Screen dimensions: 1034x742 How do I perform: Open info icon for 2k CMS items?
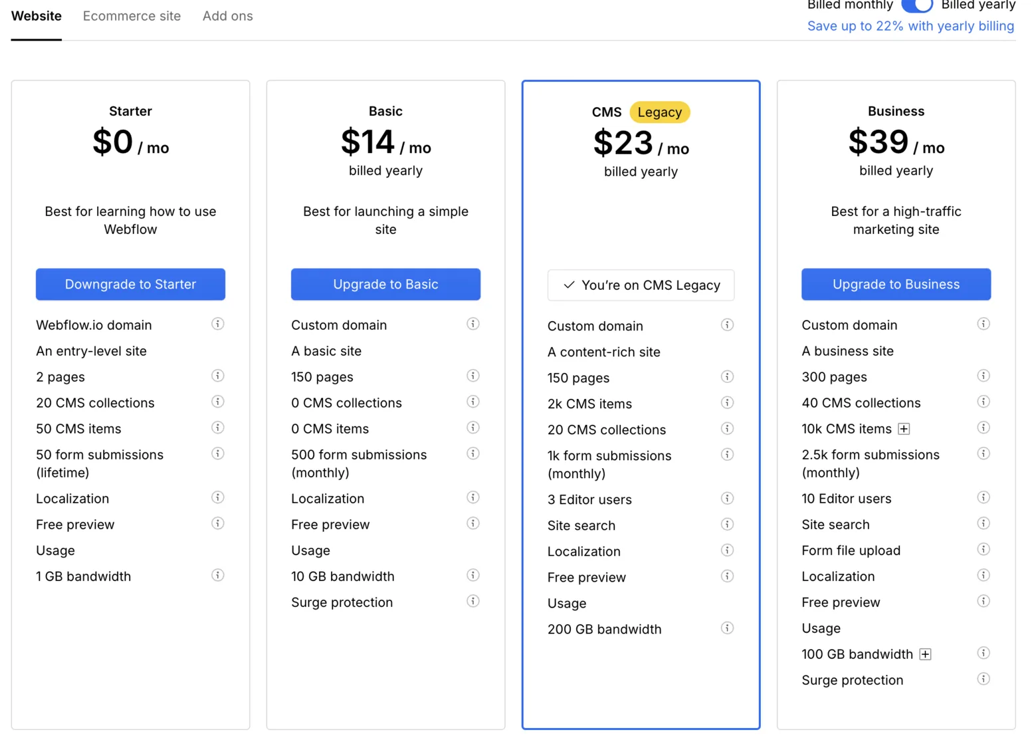727,402
